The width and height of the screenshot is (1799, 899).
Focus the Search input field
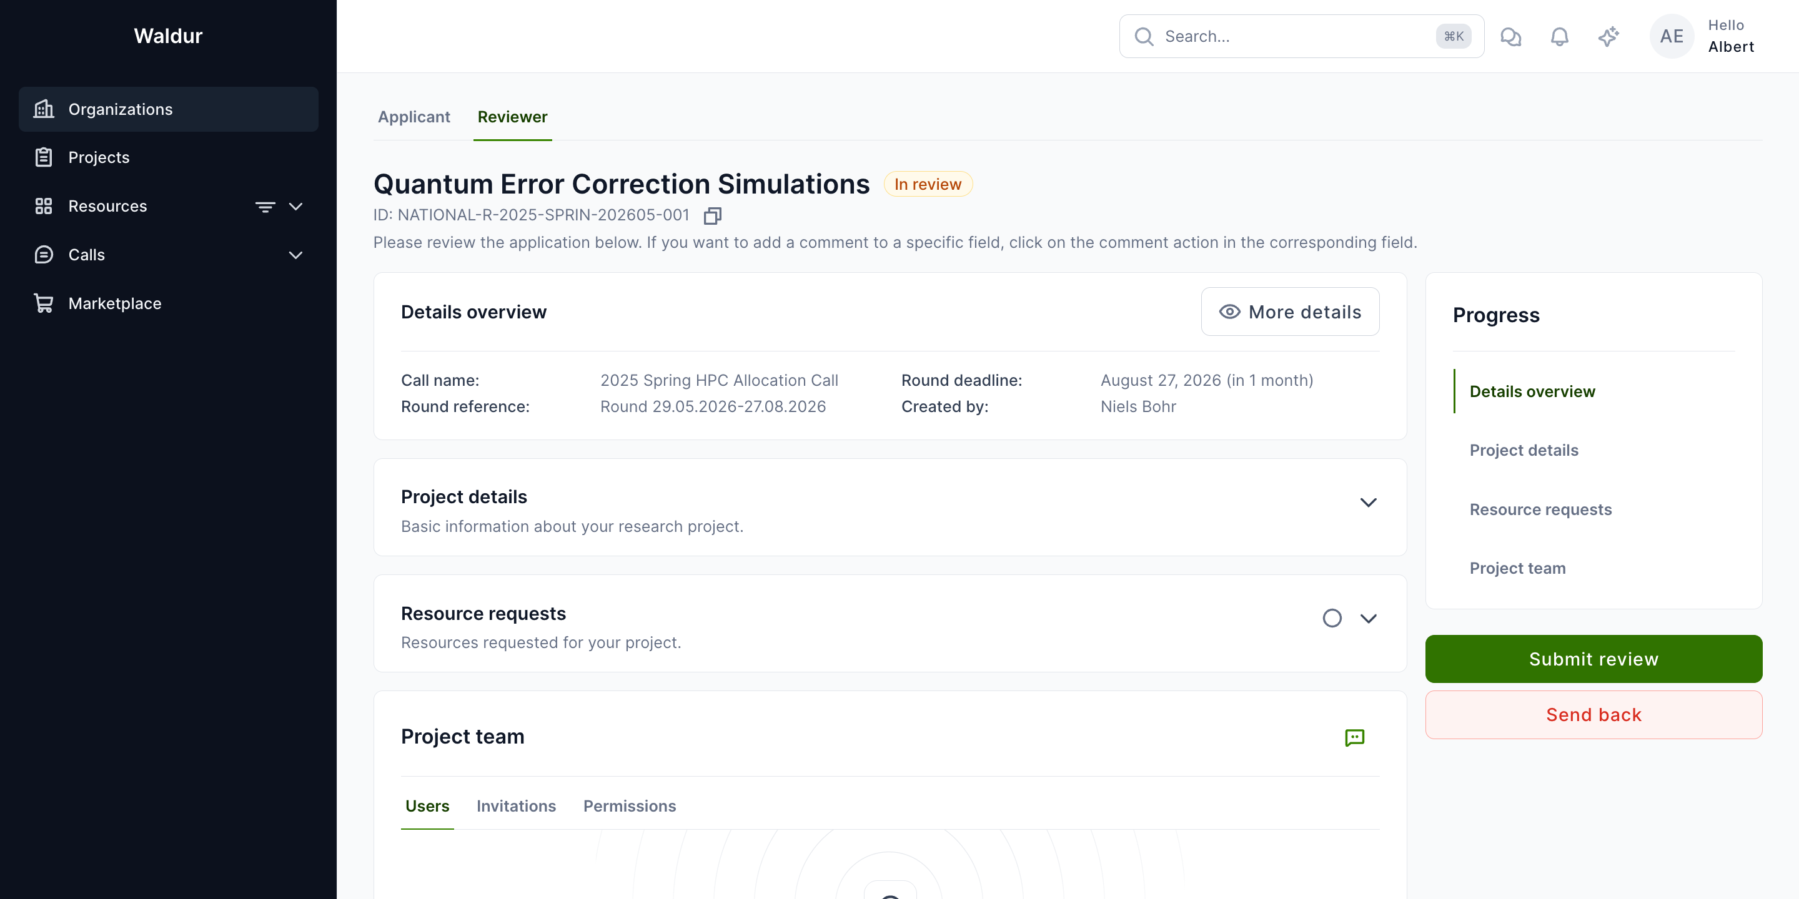click(1301, 36)
